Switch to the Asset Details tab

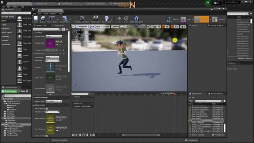(58, 25)
